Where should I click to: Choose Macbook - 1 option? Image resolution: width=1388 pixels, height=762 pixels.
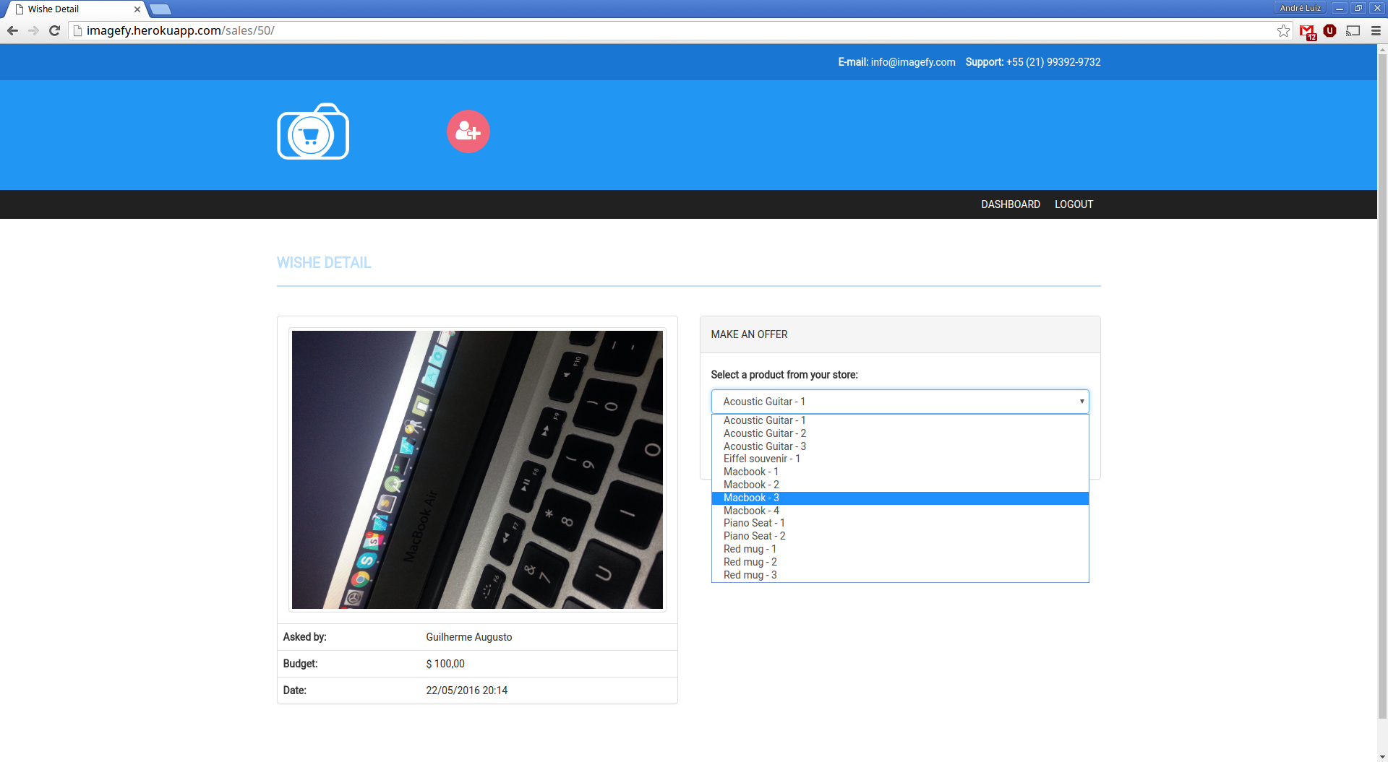900,472
